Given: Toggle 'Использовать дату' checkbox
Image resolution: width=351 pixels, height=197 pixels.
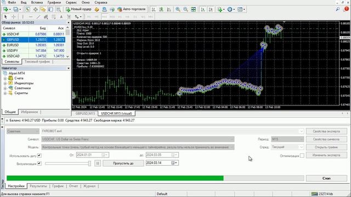Looking at the screenshot, I should pos(39,155).
